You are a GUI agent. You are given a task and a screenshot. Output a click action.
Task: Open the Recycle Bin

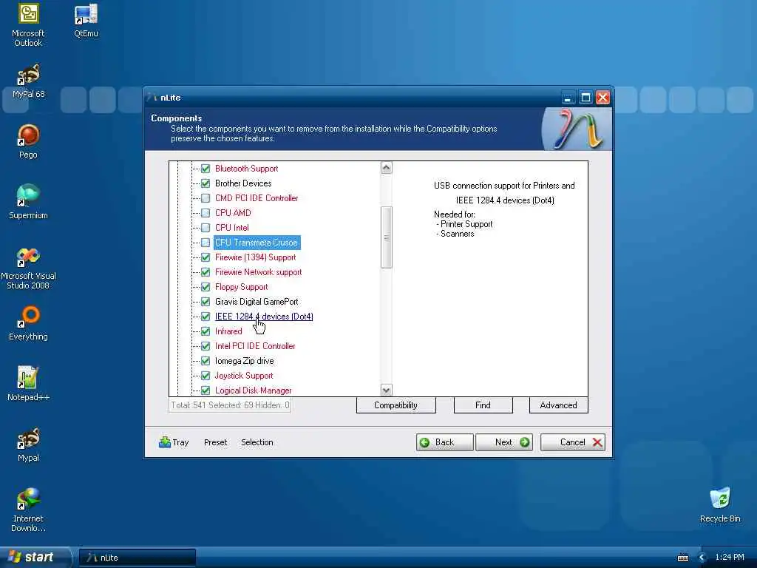pyautogui.click(x=720, y=505)
